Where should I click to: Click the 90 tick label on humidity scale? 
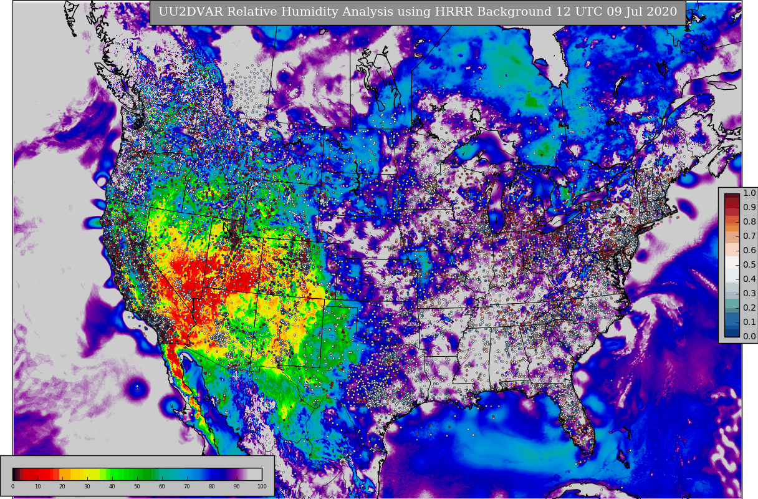point(237,487)
